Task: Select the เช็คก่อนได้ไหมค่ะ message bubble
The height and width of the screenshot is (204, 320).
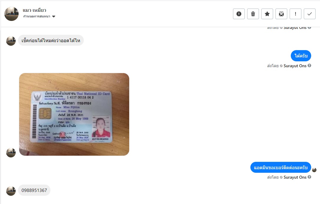Action: pos(51,40)
